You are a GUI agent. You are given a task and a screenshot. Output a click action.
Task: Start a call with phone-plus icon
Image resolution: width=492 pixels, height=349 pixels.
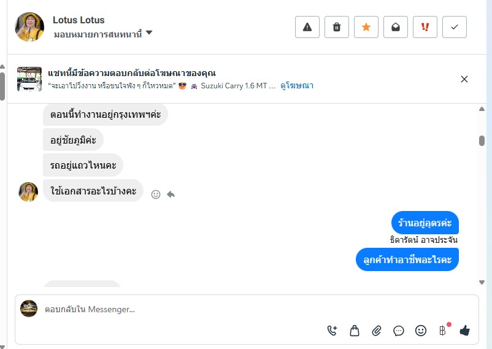point(332,331)
